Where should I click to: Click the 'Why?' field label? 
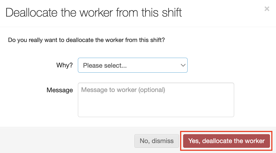coord(64,65)
